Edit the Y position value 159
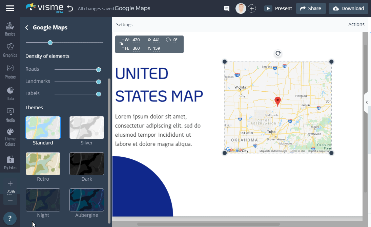The height and width of the screenshot is (227, 371). (157, 48)
